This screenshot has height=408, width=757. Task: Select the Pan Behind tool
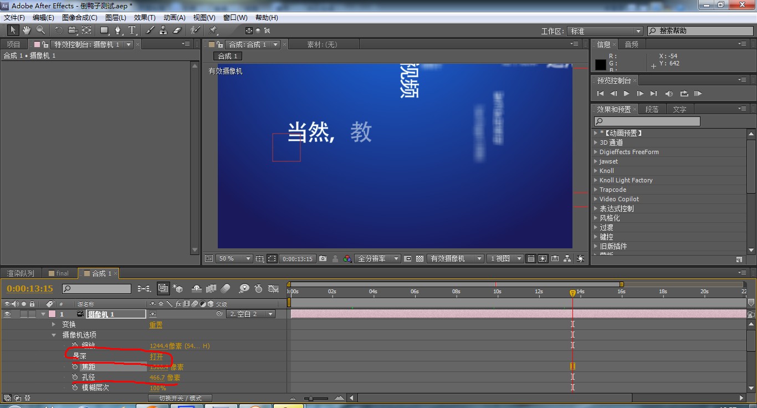[86, 30]
